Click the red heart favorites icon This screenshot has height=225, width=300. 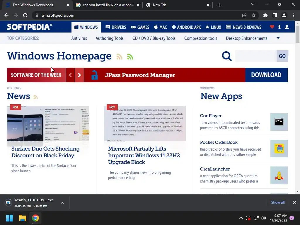click(x=272, y=27)
